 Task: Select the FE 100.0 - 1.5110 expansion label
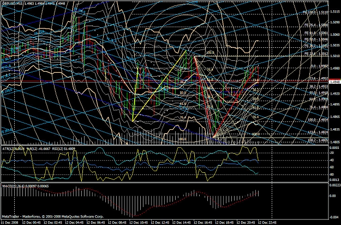click(315, 12)
